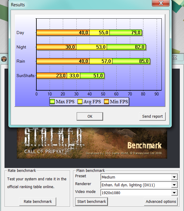Click the Night average value 53,0
The height and width of the screenshot is (211, 184).
pos(101,47)
